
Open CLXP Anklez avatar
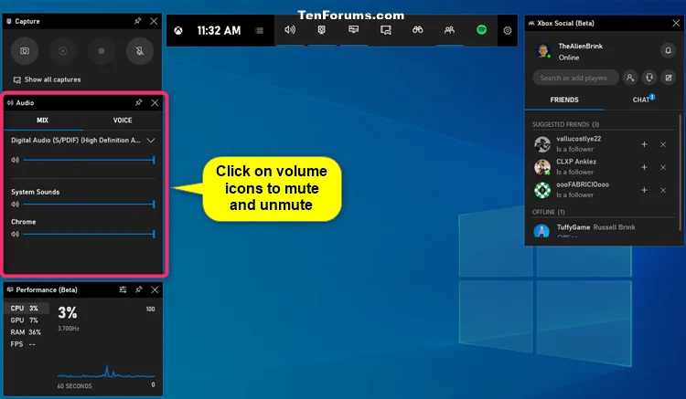pyautogui.click(x=542, y=167)
